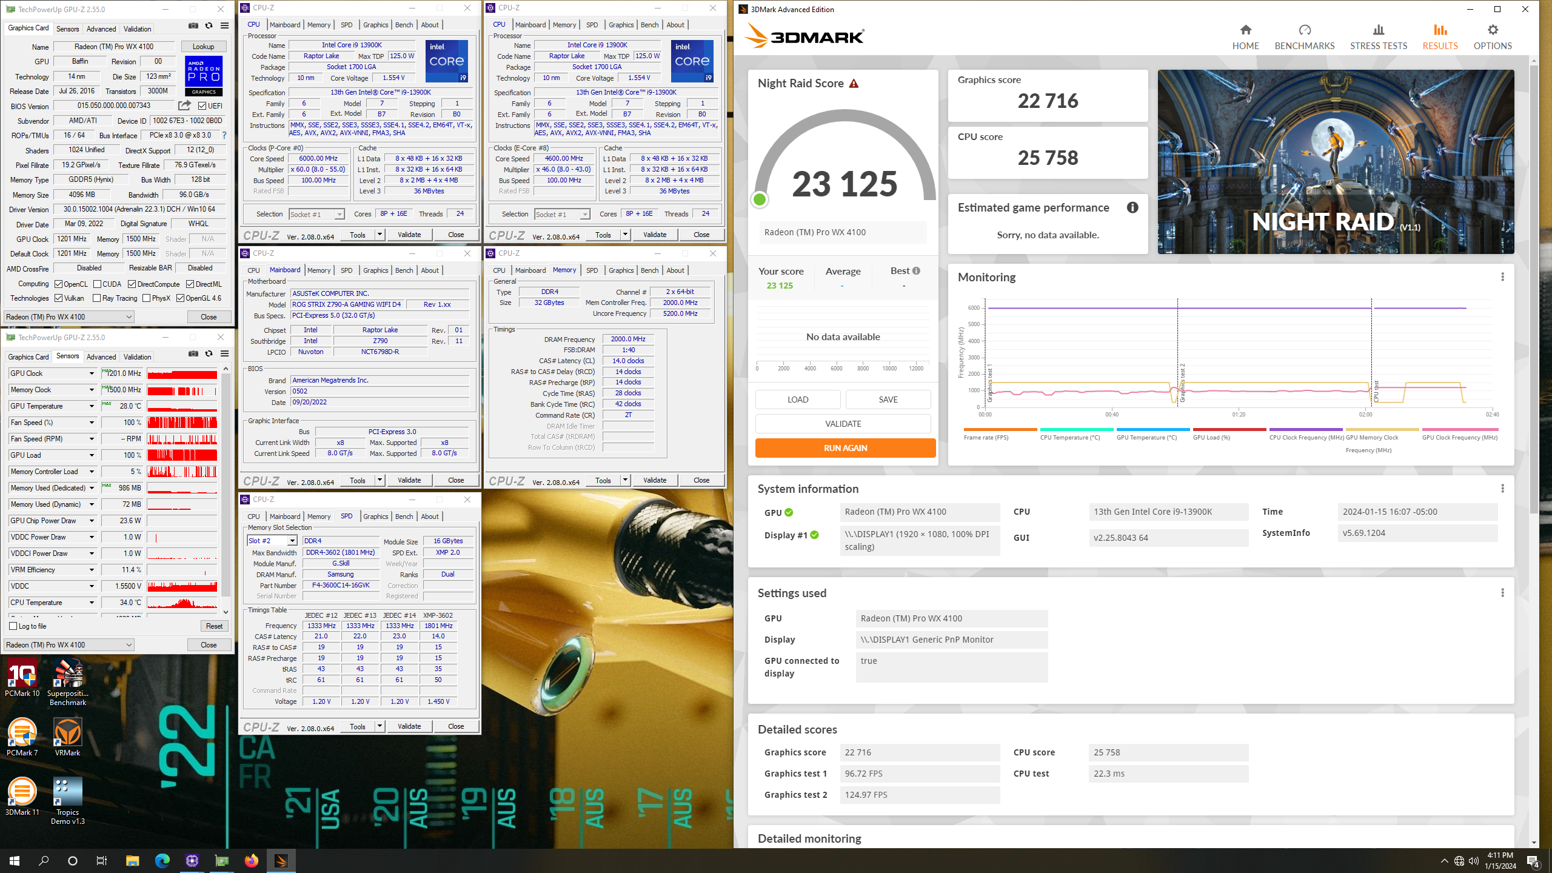Open the Settings used three-dot menu
This screenshot has height=873, width=1552.
point(1502,593)
